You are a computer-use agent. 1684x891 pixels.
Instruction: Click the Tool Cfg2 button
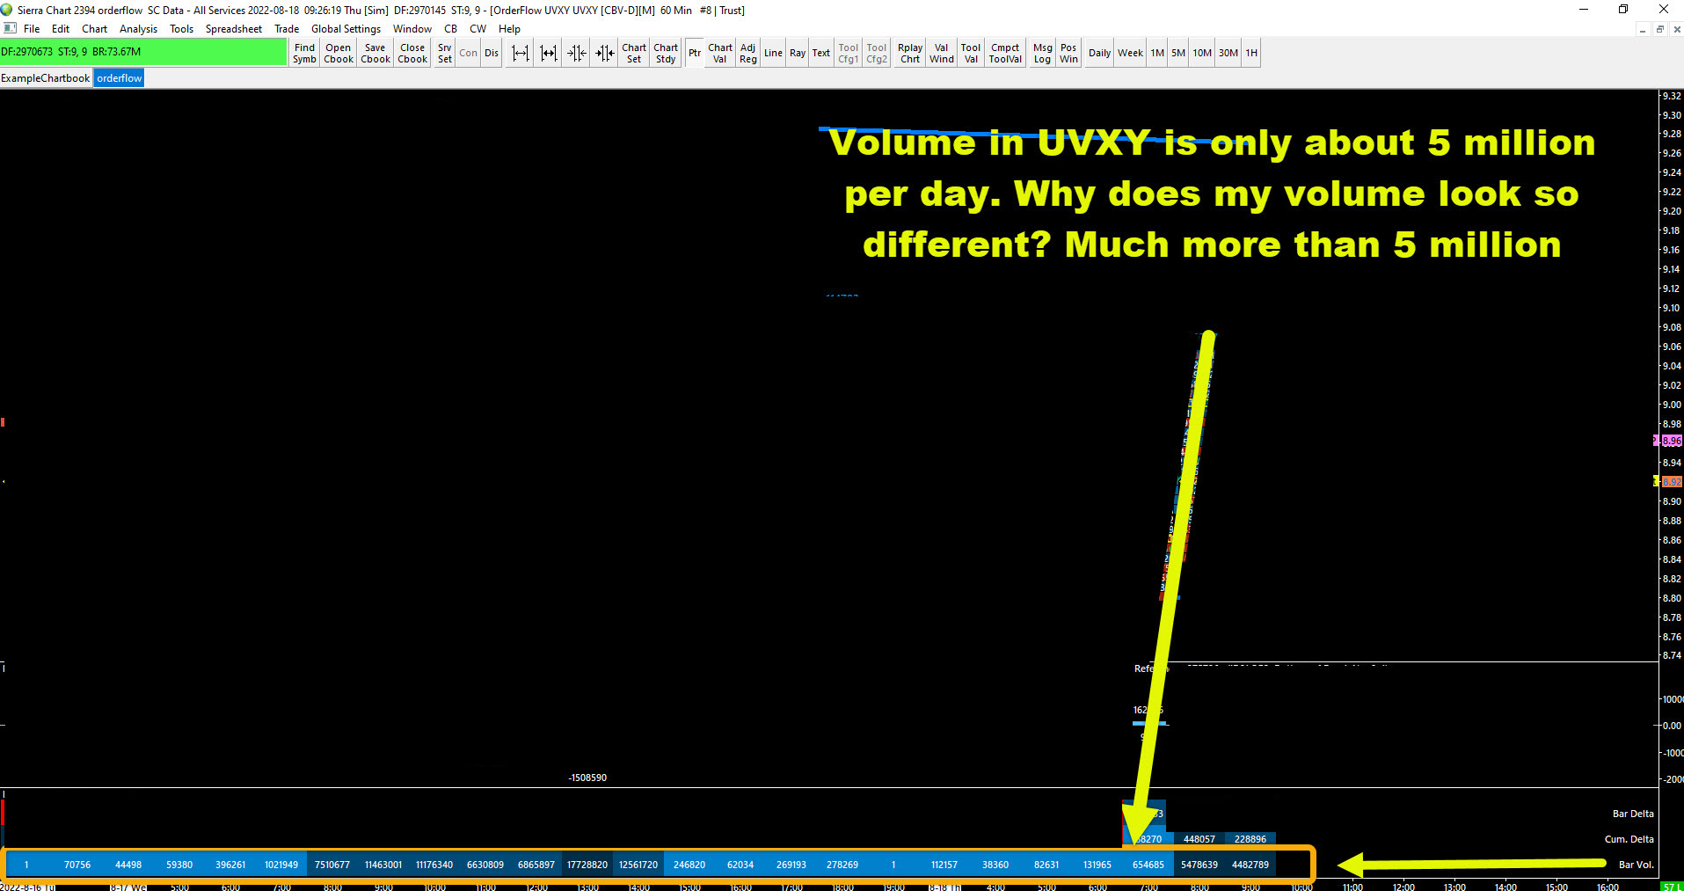pyautogui.click(x=877, y=54)
